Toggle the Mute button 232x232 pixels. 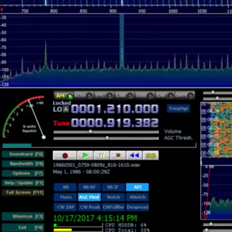pos(65,197)
